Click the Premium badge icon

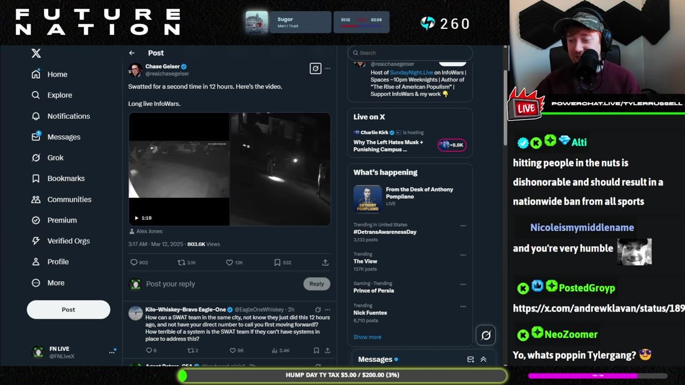point(36,220)
